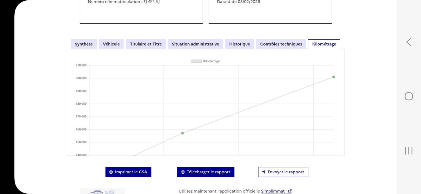The width and height of the screenshot is (421, 194).
Task: Select the chart data point near 200 000
Action: pyautogui.click(x=334, y=77)
